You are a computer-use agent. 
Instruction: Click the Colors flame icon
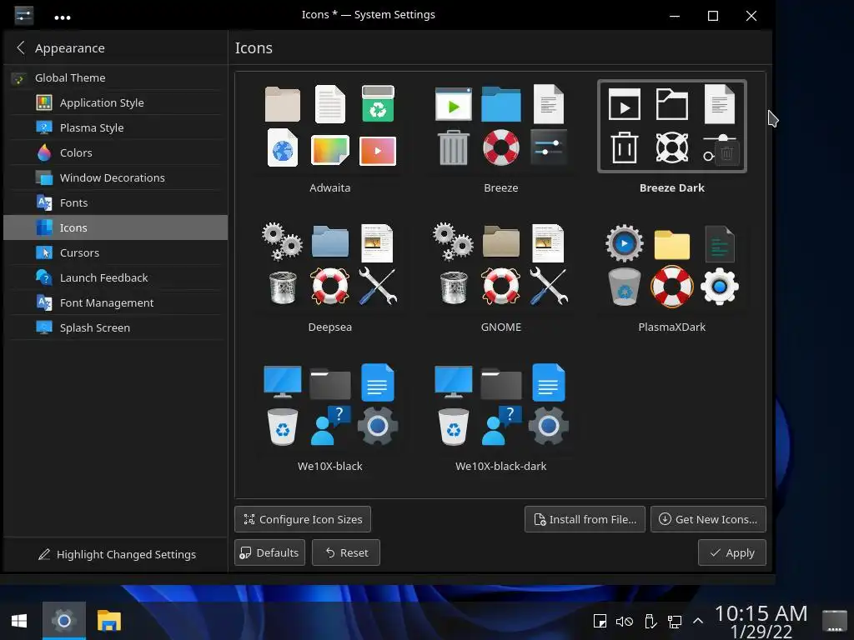[44, 152]
